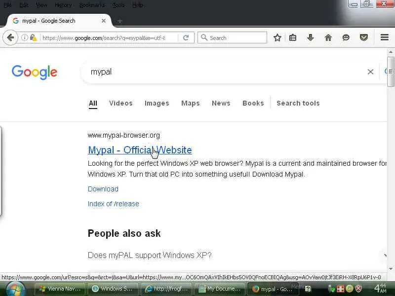Go back with the browser back arrow

coord(10,38)
